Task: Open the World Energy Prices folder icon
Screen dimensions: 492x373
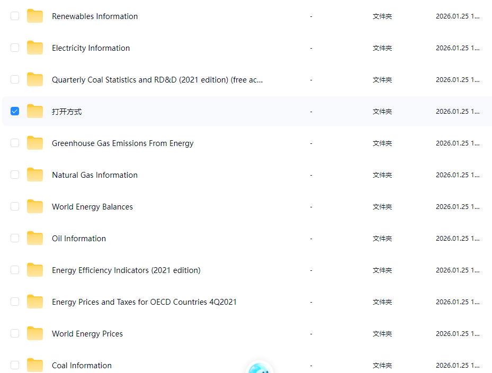Action: click(x=35, y=333)
